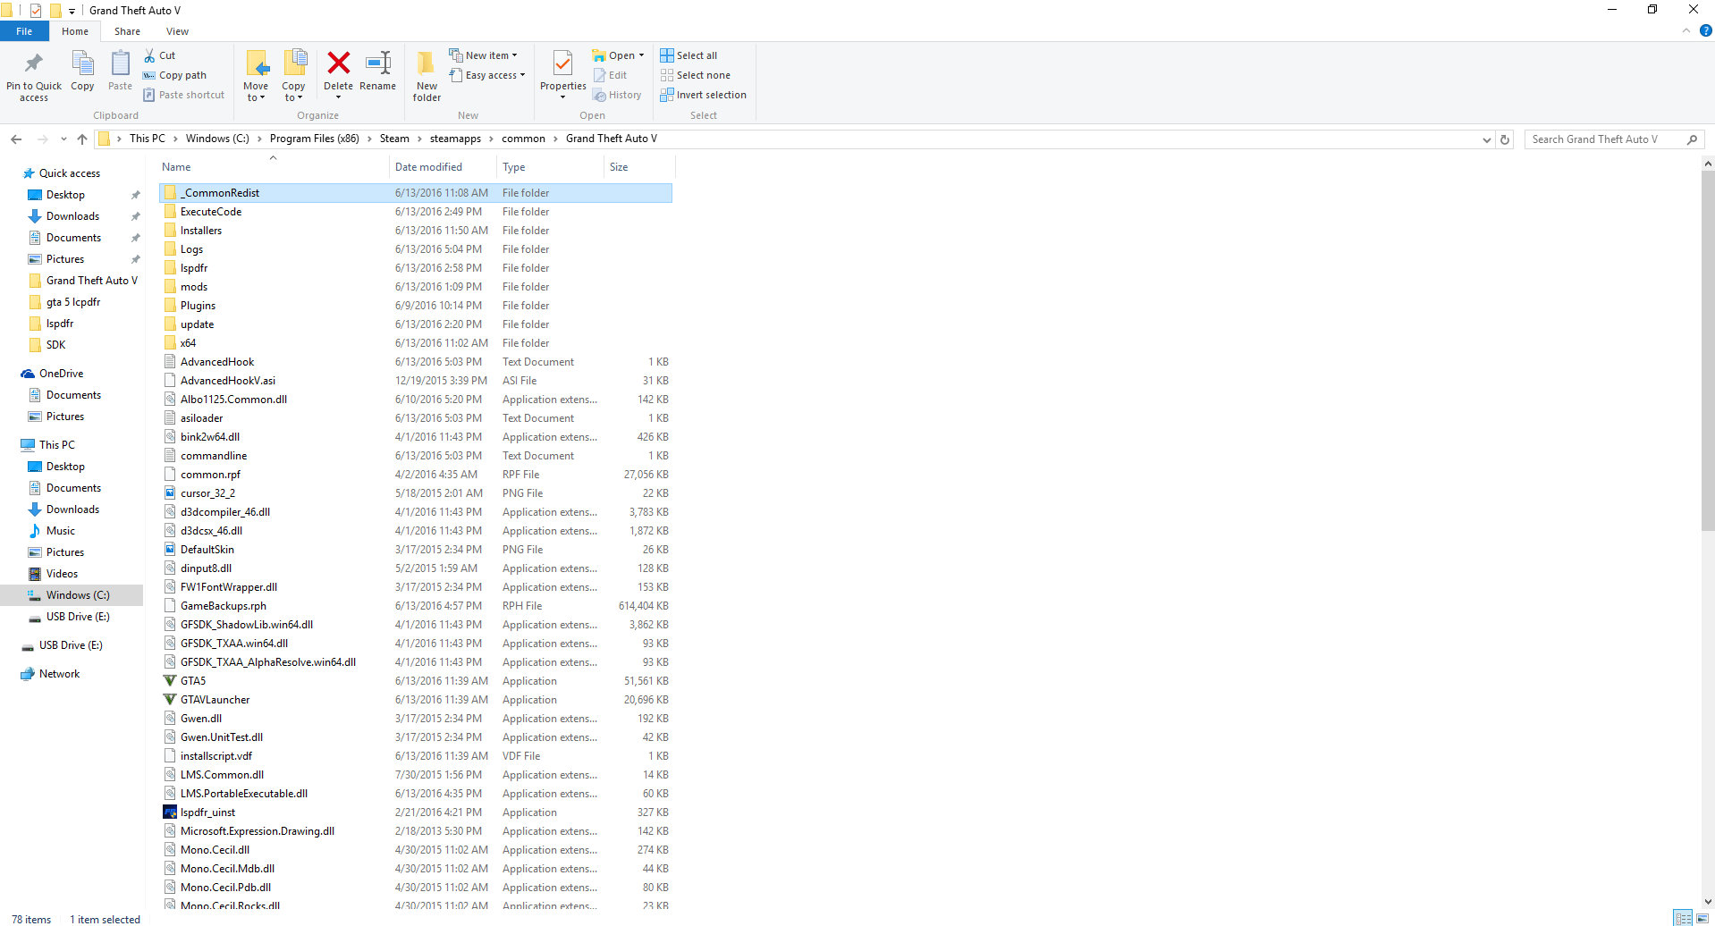Click the Copy path button
1715x926 pixels.
[175, 75]
